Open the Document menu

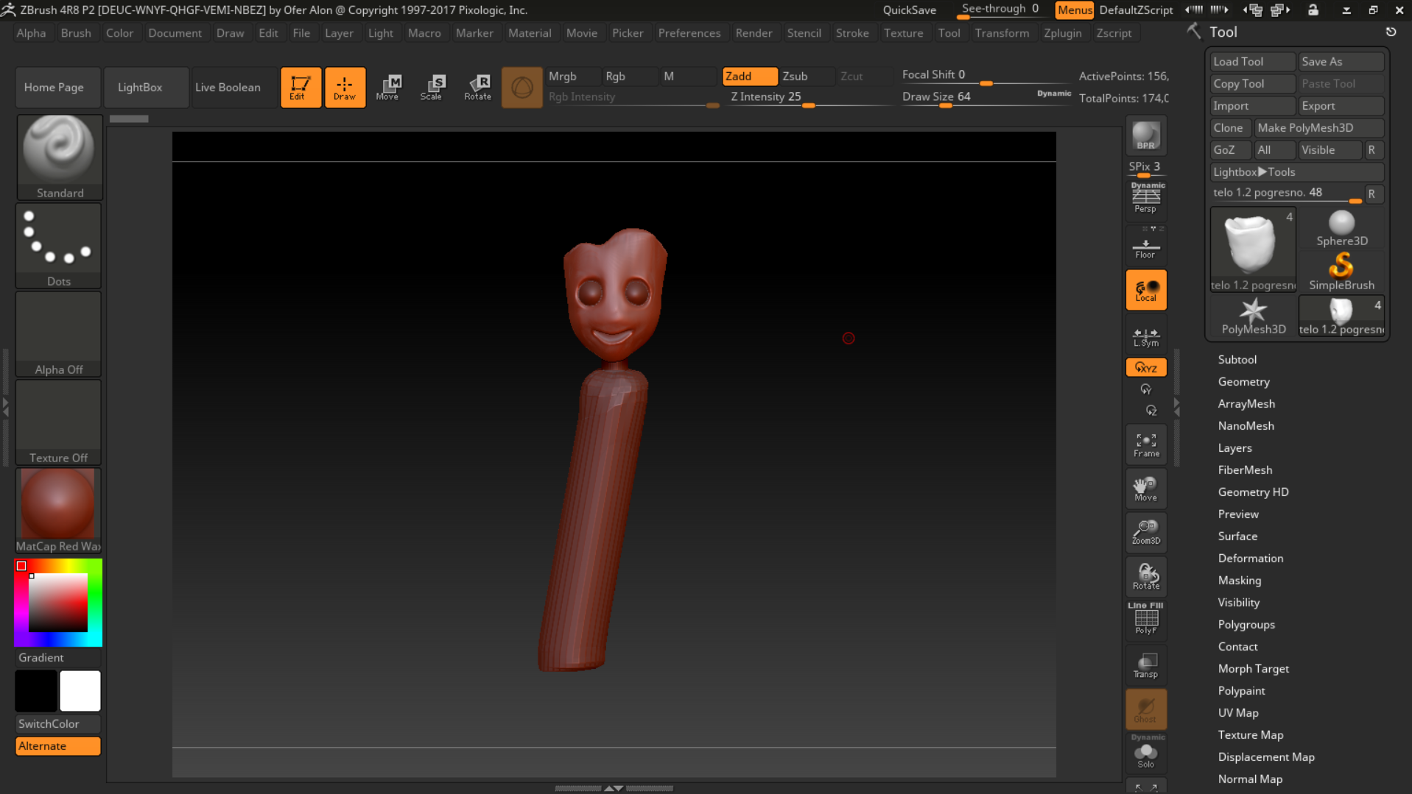[175, 33]
